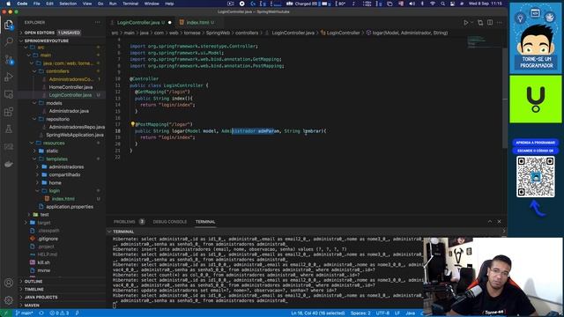
Task: Open editor More Actions ellipsis
Action: click(x=500, y=22)
